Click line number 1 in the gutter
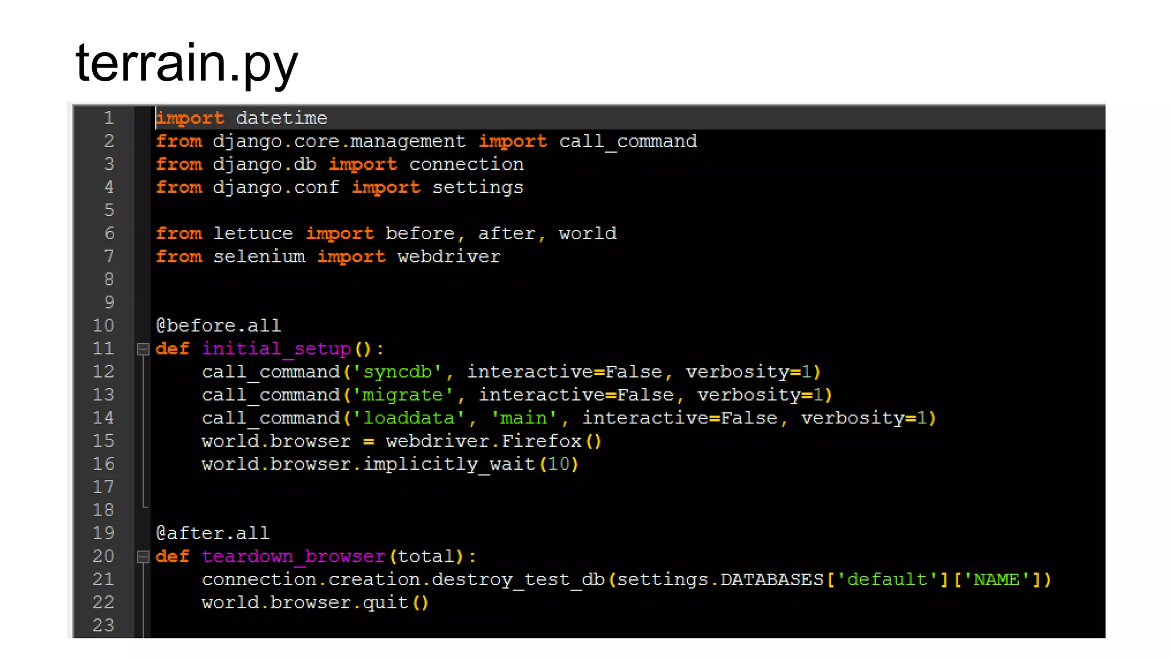This screenshot has width=1172, height=659. point(109,118)
